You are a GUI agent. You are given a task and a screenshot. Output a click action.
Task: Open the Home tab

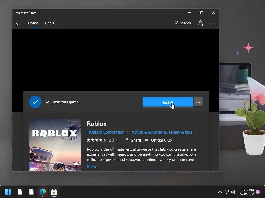tap(33, 23)
